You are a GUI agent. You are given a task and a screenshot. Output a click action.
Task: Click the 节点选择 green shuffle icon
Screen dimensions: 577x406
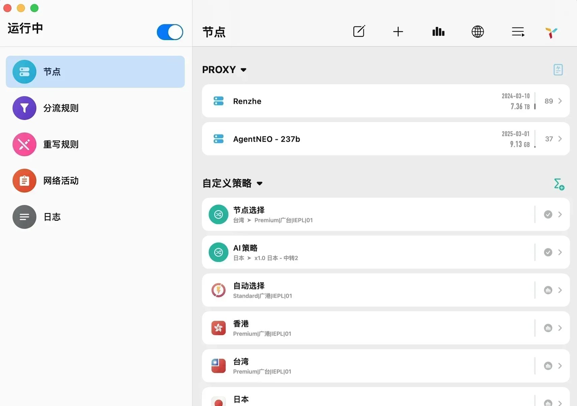(x=218, y=214)
